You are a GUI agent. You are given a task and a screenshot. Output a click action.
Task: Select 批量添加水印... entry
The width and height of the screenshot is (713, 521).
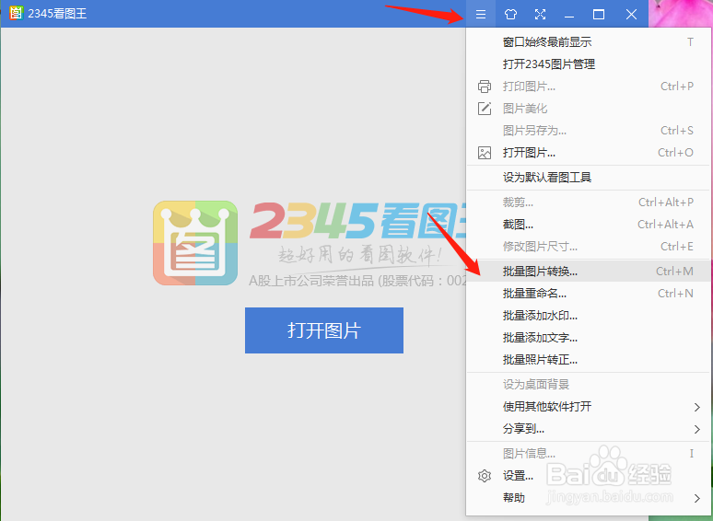(x=589, y=316)
